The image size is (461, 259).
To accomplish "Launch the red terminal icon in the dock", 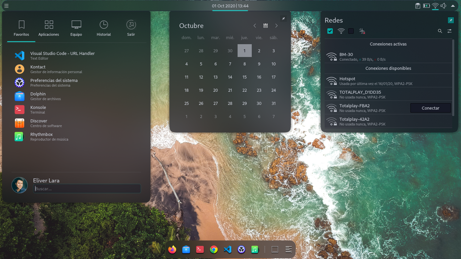I will pyautogui.click(x=200, y=250).
